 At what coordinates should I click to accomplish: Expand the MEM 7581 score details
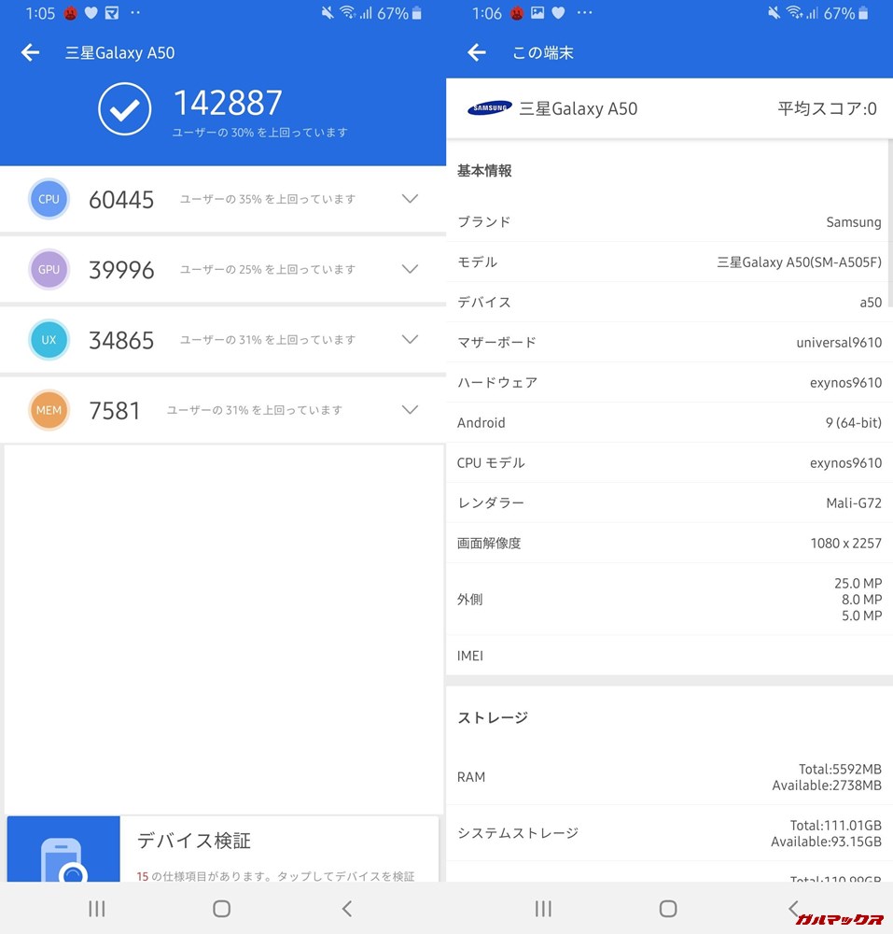coord(410,409)
